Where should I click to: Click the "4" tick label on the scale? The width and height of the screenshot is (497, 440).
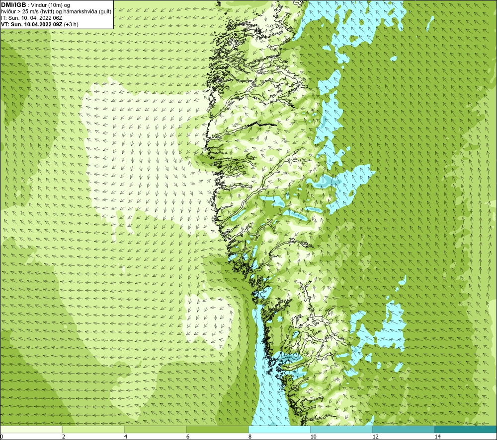[x=126, y=437]
